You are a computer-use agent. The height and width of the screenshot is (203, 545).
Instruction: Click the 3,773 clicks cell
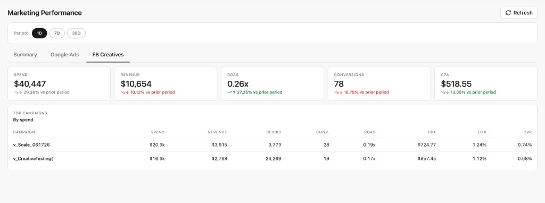coord(275,145)
